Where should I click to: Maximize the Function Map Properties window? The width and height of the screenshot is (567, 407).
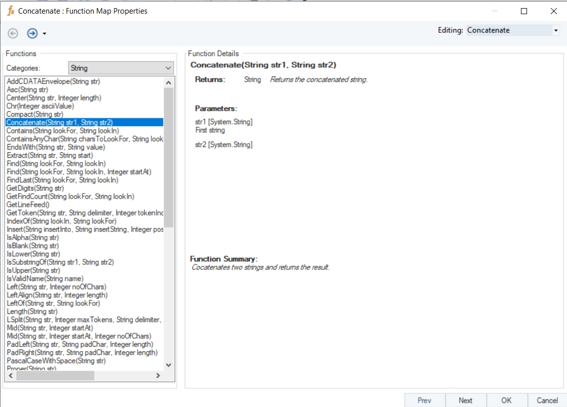pos(524,11)
